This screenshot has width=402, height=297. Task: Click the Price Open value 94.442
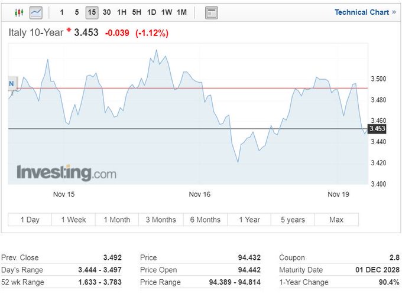pyautogui.click(x=249, y=270)
